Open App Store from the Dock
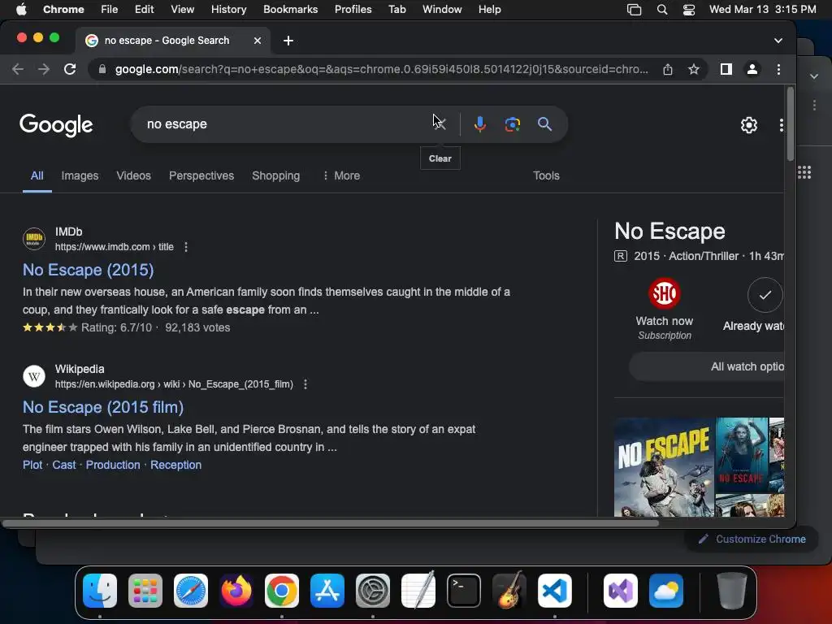Viewport: 832px width, 624px height. (327, 591)
